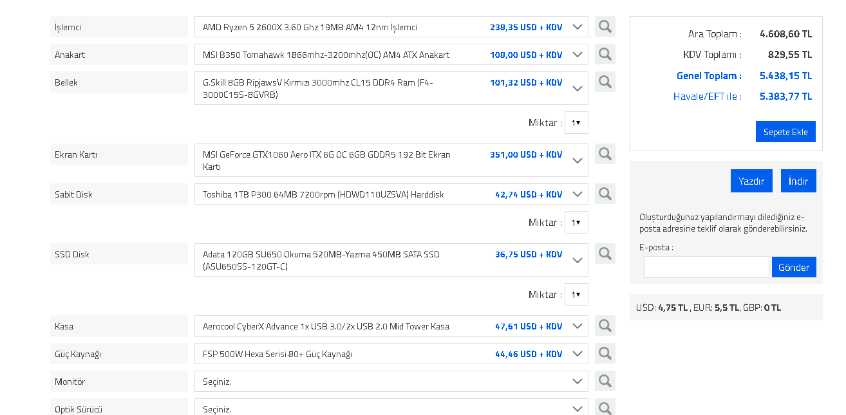Open the Monitör Seçiniz dropdown
Screen dimensions: 846x415
point(391,382)
